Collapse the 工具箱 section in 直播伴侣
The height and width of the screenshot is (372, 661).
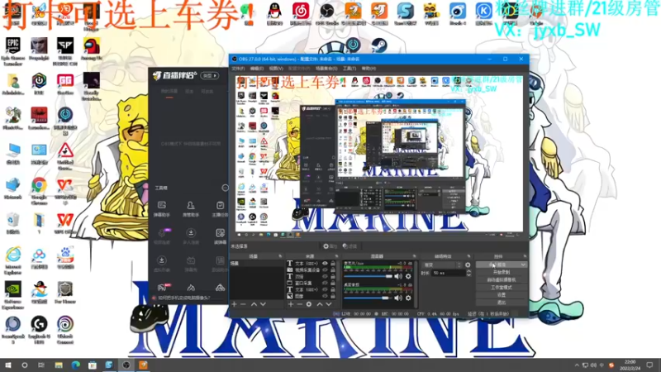point(225,188)
